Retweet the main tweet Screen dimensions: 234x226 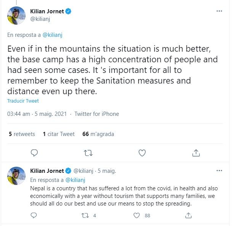point(88,153)
